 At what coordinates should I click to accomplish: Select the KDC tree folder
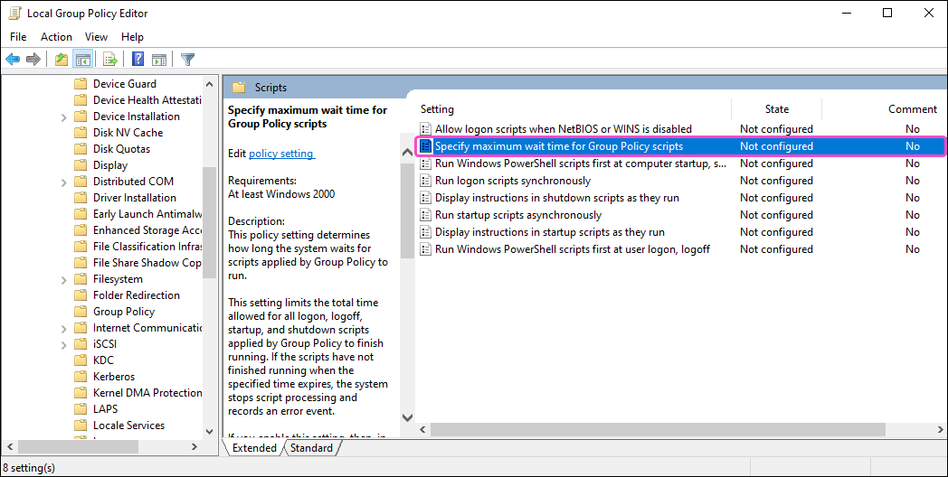[x=103, y=360]
